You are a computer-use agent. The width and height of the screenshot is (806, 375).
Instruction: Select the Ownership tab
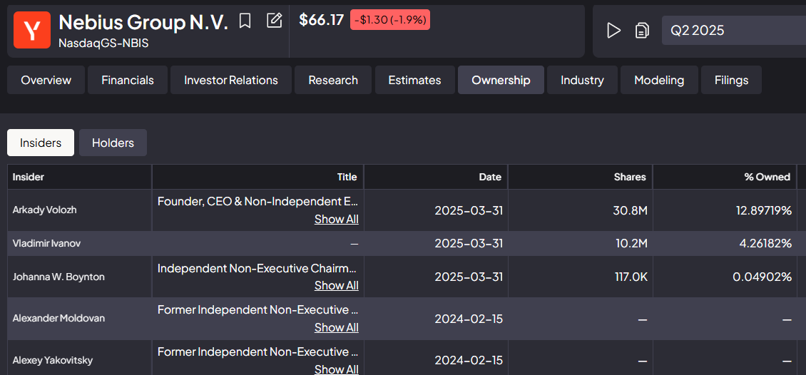pyautogui.click(x=501, y=80)
